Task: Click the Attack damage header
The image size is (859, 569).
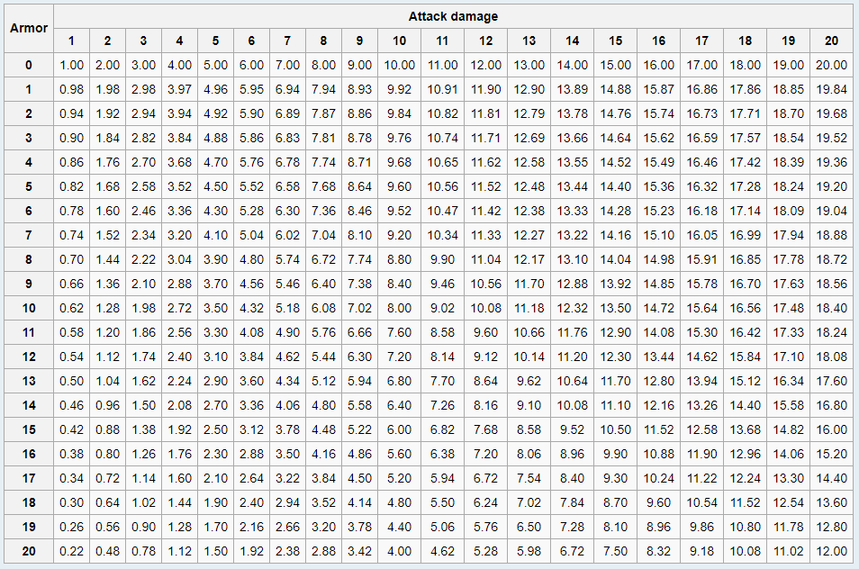Action: 453,16
